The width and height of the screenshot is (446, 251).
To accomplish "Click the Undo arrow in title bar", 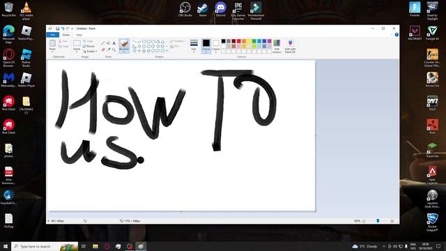I will 63,29.
